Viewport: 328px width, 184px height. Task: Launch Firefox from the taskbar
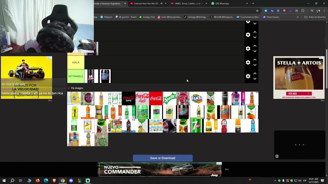[x=37, y=181]
